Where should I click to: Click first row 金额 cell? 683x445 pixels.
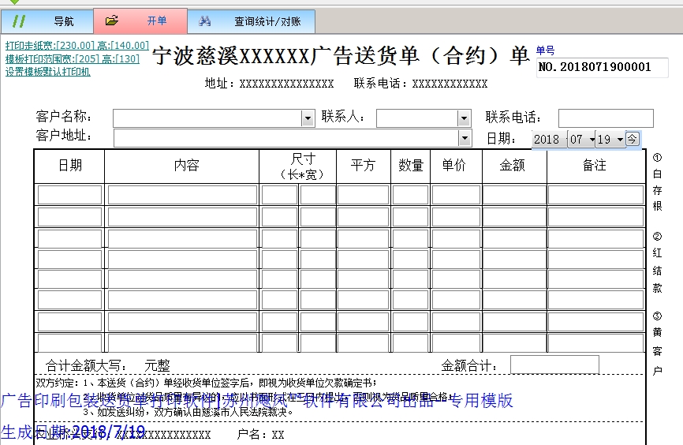(x=514, y=195)
